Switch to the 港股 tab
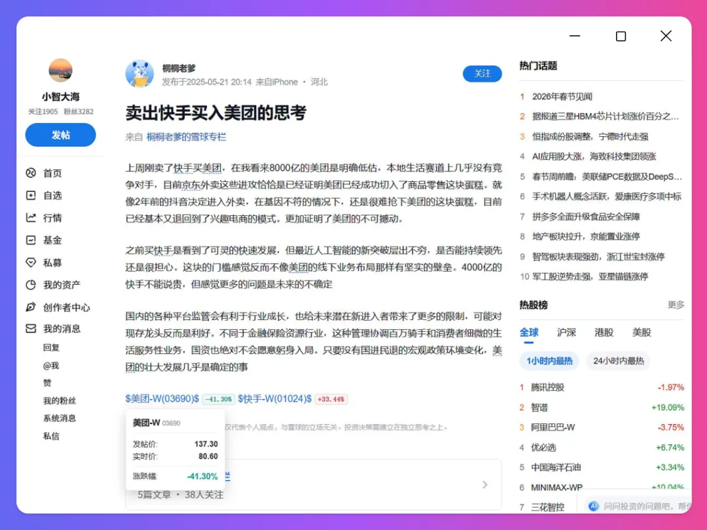 click(604, 332)
